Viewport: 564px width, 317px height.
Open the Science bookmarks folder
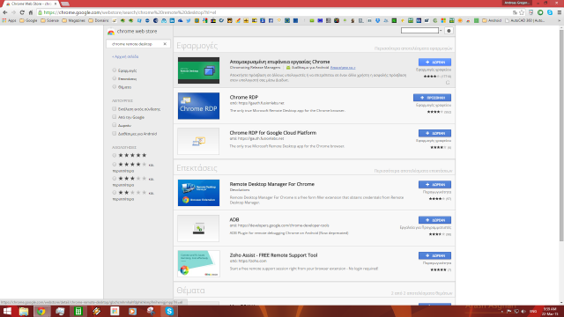49,20
